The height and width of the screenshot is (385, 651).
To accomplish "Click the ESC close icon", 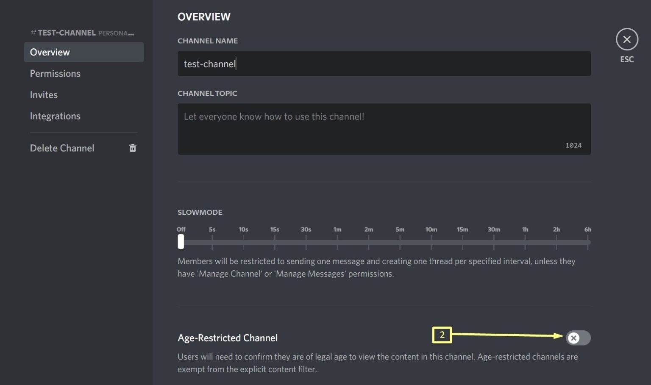I will [627, 39].
